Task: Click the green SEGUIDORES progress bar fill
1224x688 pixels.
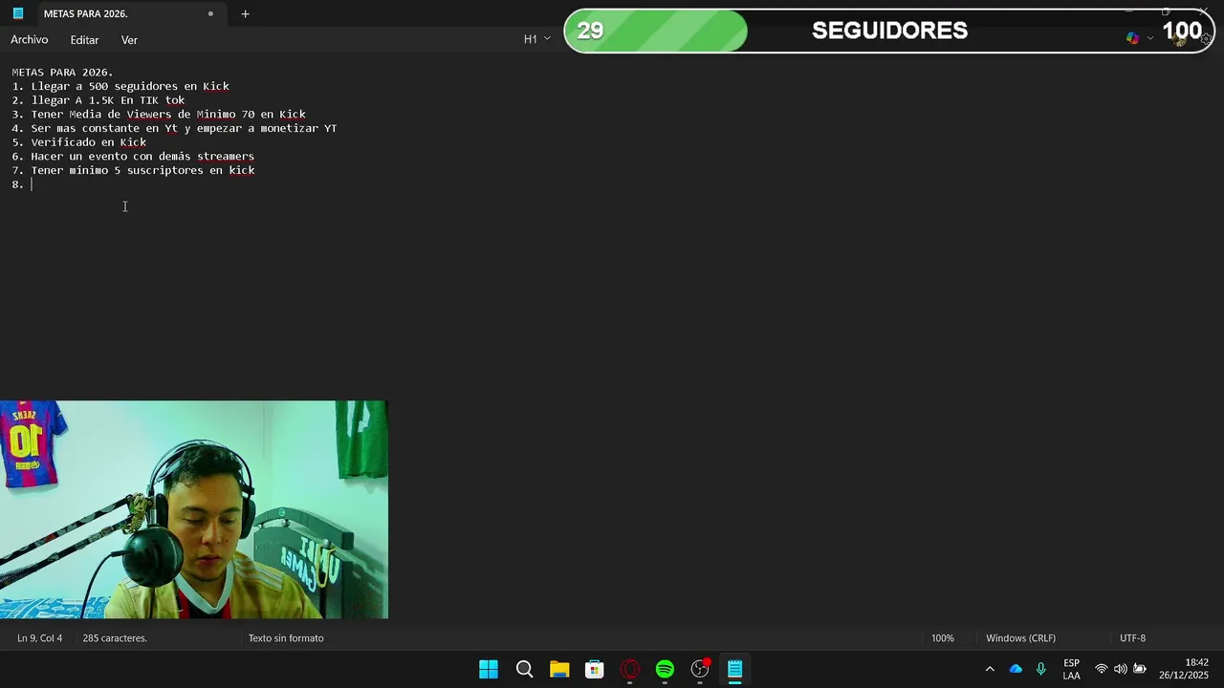Action: click(656, 31)
